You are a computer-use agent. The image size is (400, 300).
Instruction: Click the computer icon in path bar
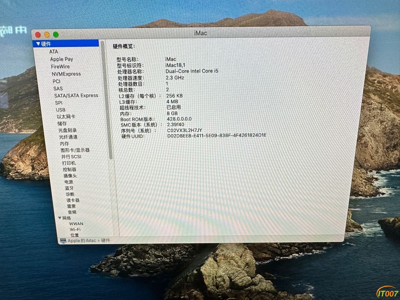pyautogui.click(x=63, y=241)
